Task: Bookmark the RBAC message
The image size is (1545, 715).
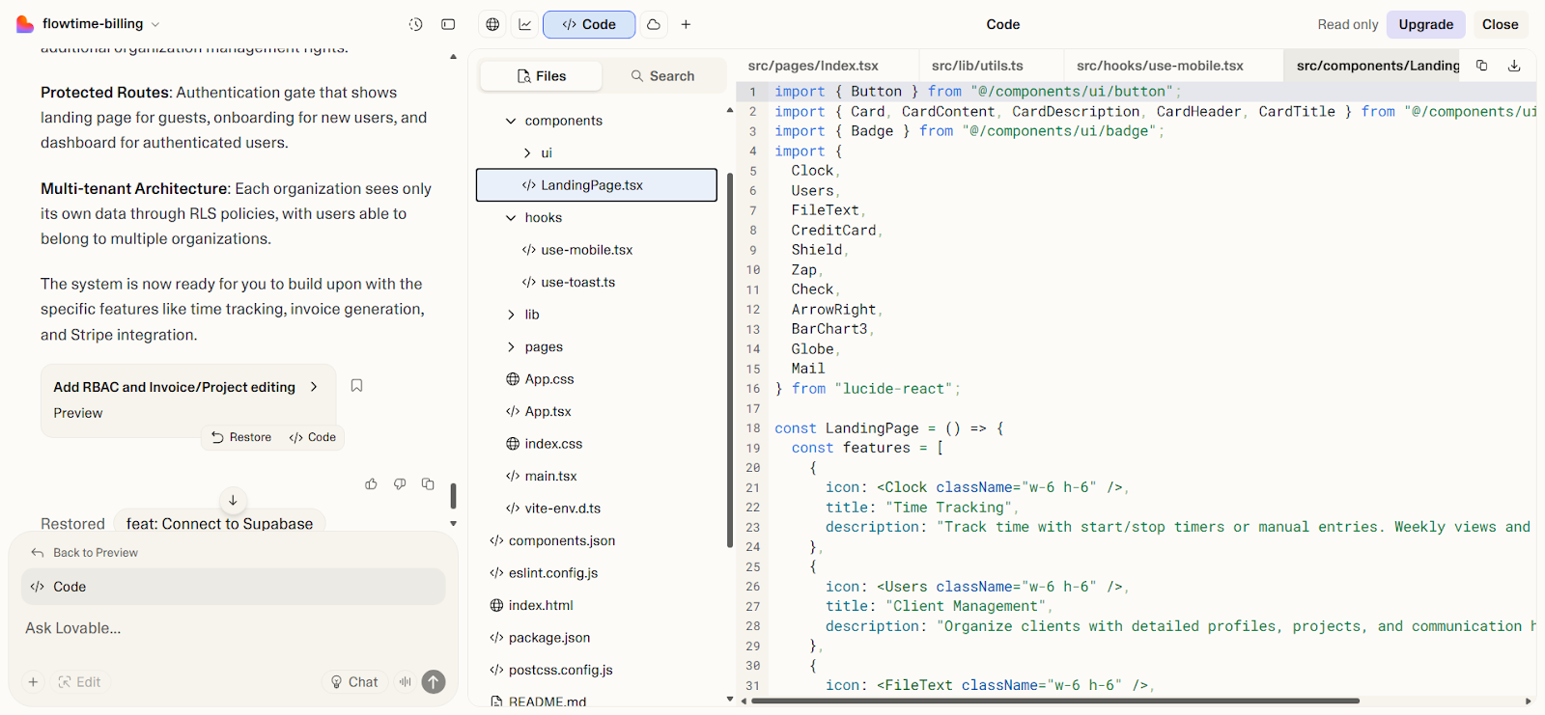Action: click(356, 386)
